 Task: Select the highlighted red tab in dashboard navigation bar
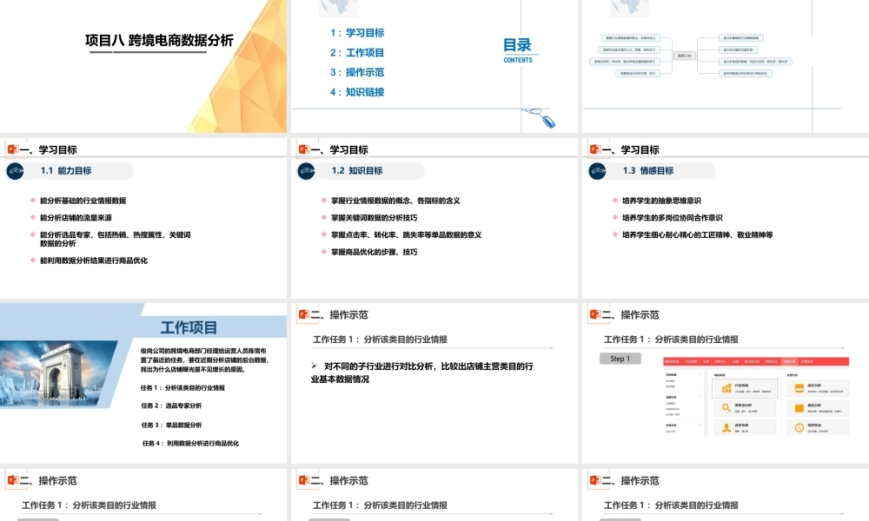click(787, 361)
